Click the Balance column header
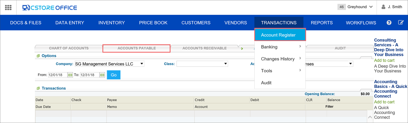 334,100
